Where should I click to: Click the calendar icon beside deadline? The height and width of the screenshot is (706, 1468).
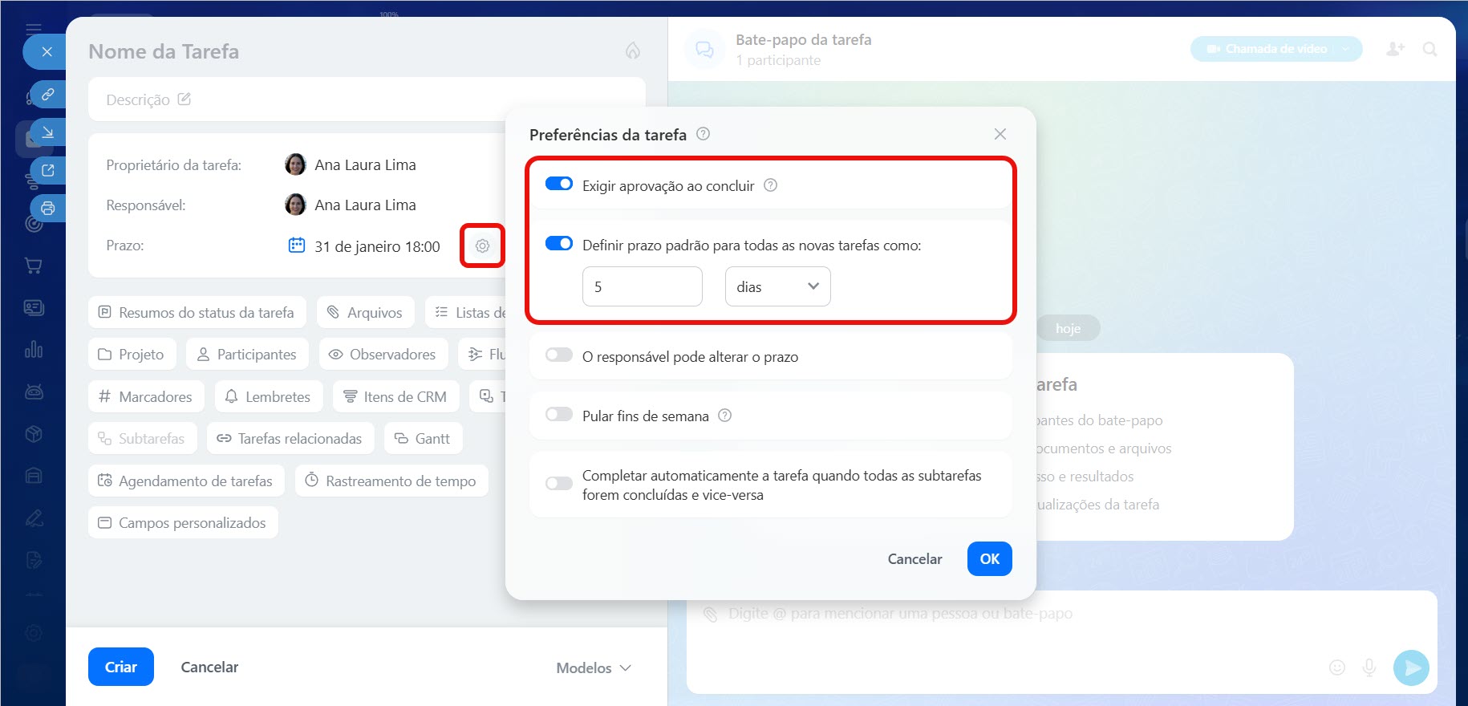coord(297,245)
